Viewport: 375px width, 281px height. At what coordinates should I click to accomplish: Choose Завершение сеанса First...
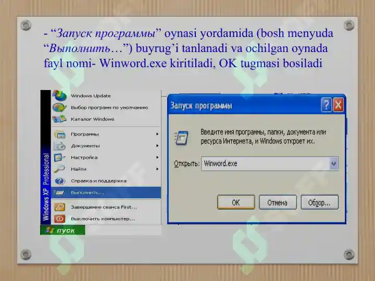[106, 207]
